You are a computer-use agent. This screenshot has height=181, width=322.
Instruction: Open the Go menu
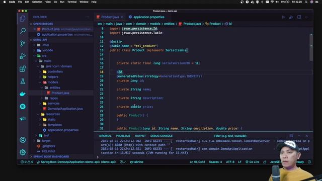pos(55,2)
